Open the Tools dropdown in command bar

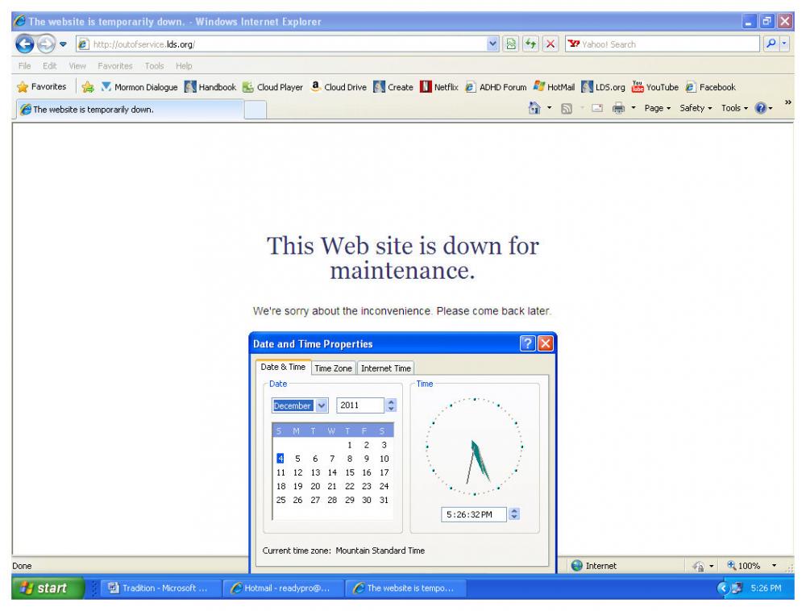pos(734,109)
